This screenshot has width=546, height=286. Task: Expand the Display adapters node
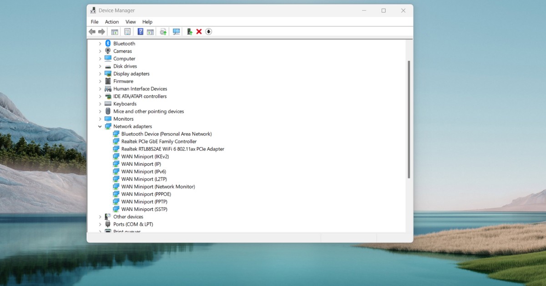(x=100, y=74)
